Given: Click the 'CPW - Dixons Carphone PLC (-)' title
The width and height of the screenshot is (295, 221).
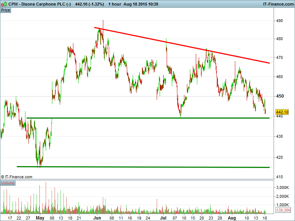Looking at the screenshot, I should coord(39,4).
